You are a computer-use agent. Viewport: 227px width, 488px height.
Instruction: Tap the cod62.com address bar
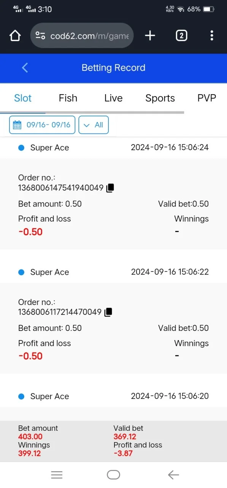point(82,36)
